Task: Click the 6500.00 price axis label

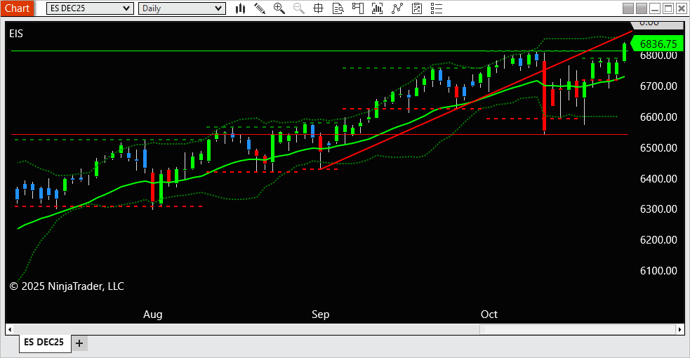Action: coord(658,148)
